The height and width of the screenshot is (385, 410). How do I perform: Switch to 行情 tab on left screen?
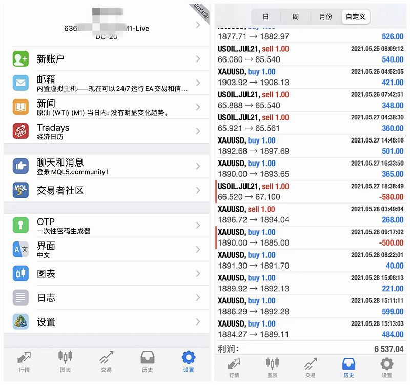(24, 361)
